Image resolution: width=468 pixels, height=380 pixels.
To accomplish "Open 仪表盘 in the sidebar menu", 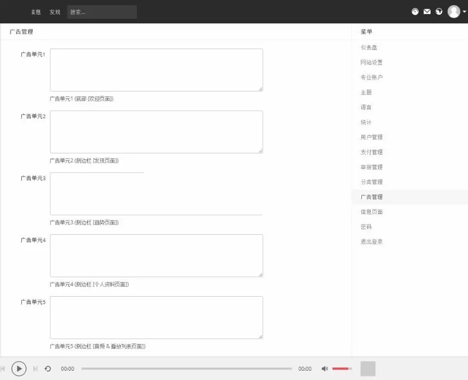I will tap(369, 47).
